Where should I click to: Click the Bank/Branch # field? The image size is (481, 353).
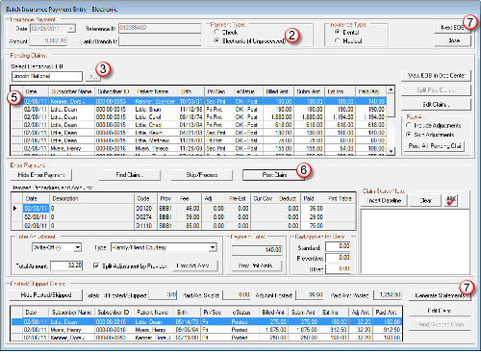tap(160, 41)
